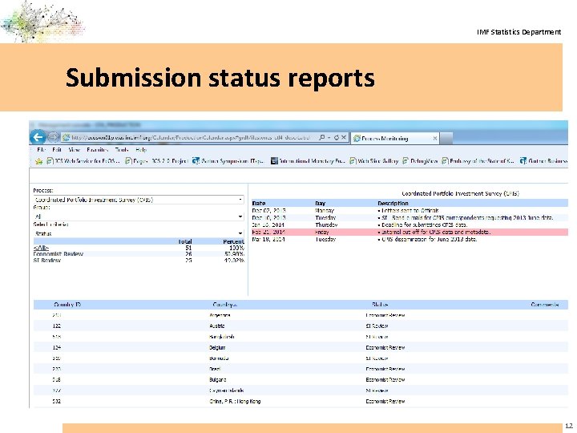Click the browser Back arrow button
This screenshot has height=433, width=577.
pyautogui.click(x=38, y=138)
